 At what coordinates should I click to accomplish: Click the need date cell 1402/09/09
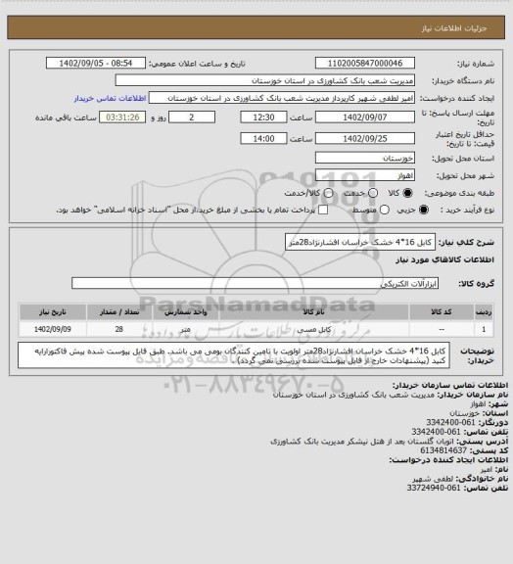coord(53,329)
